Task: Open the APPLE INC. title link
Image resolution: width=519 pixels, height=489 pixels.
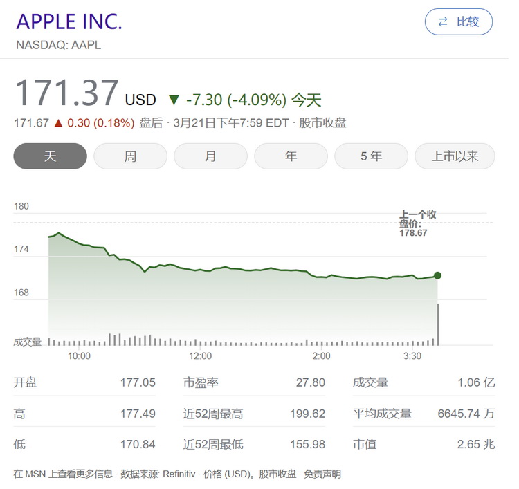Action: [x=69, y=22]
